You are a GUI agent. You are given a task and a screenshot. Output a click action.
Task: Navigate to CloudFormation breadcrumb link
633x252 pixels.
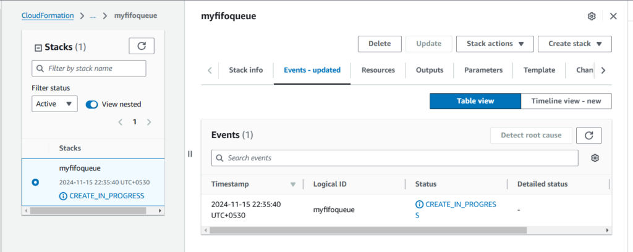[x=47, y=16]
